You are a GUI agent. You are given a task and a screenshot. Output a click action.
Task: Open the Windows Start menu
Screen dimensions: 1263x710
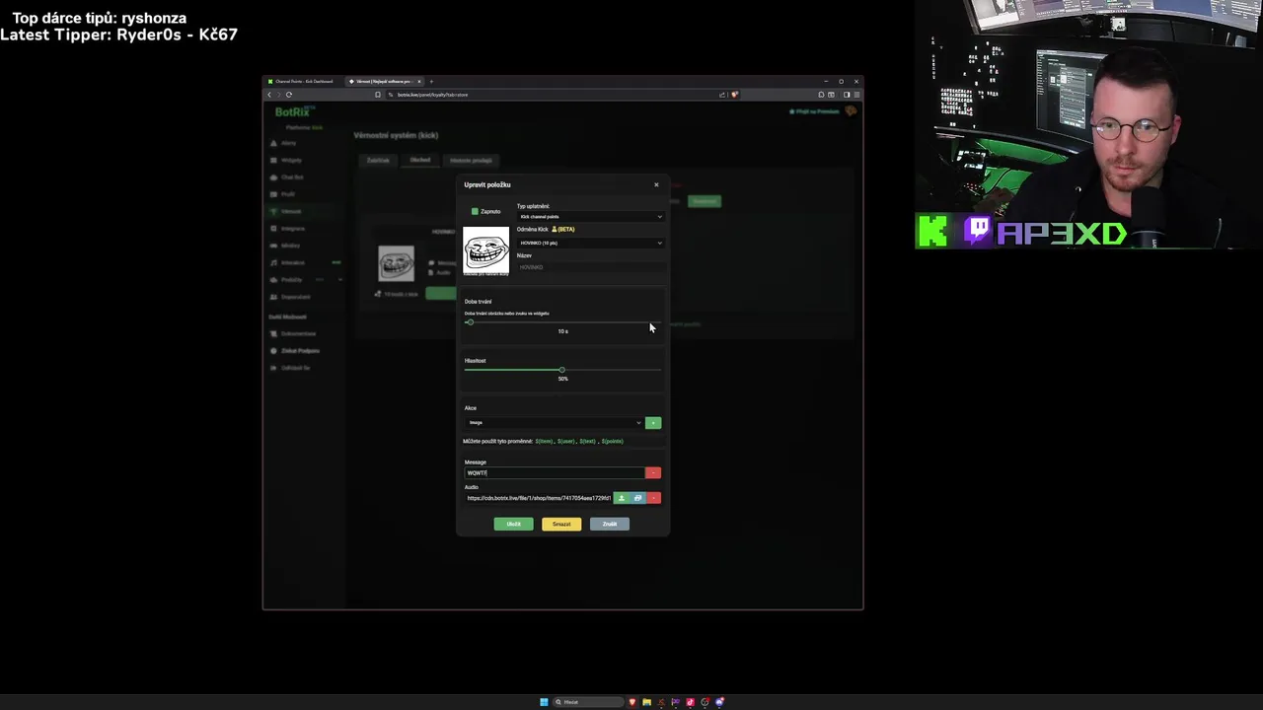tap(544, 702)
